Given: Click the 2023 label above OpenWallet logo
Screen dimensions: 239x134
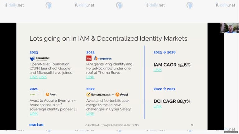Looking at the screenshot, I should click(x=34, y=52).
